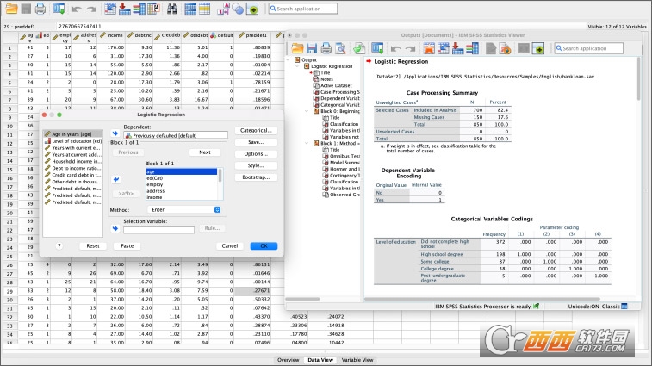This screenshot has height=366, width=652.
Task: Click OK in Logistic Regression dialog
Action: pos(264,245)
